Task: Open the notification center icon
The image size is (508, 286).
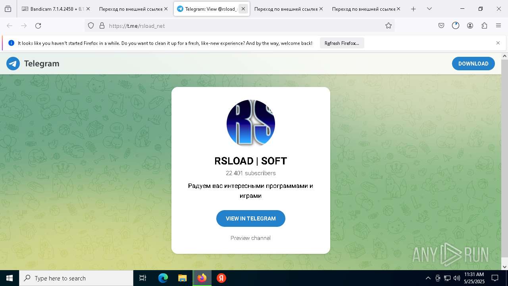Action: tap(495, 278)
